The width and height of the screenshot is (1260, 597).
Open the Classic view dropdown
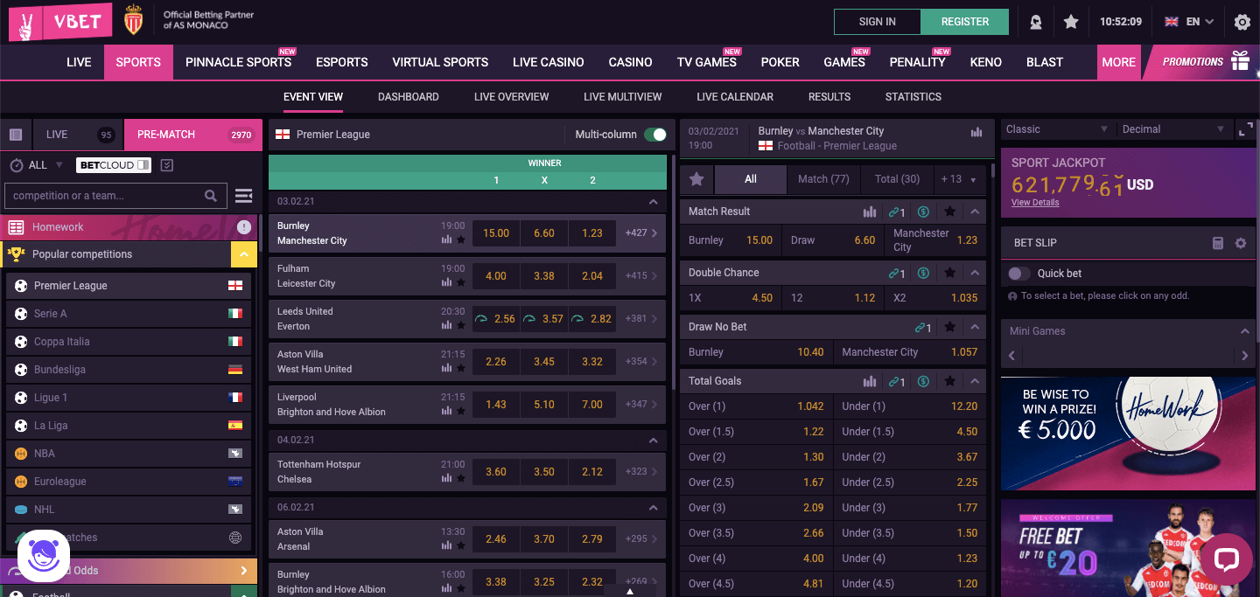coord(1057,129)
